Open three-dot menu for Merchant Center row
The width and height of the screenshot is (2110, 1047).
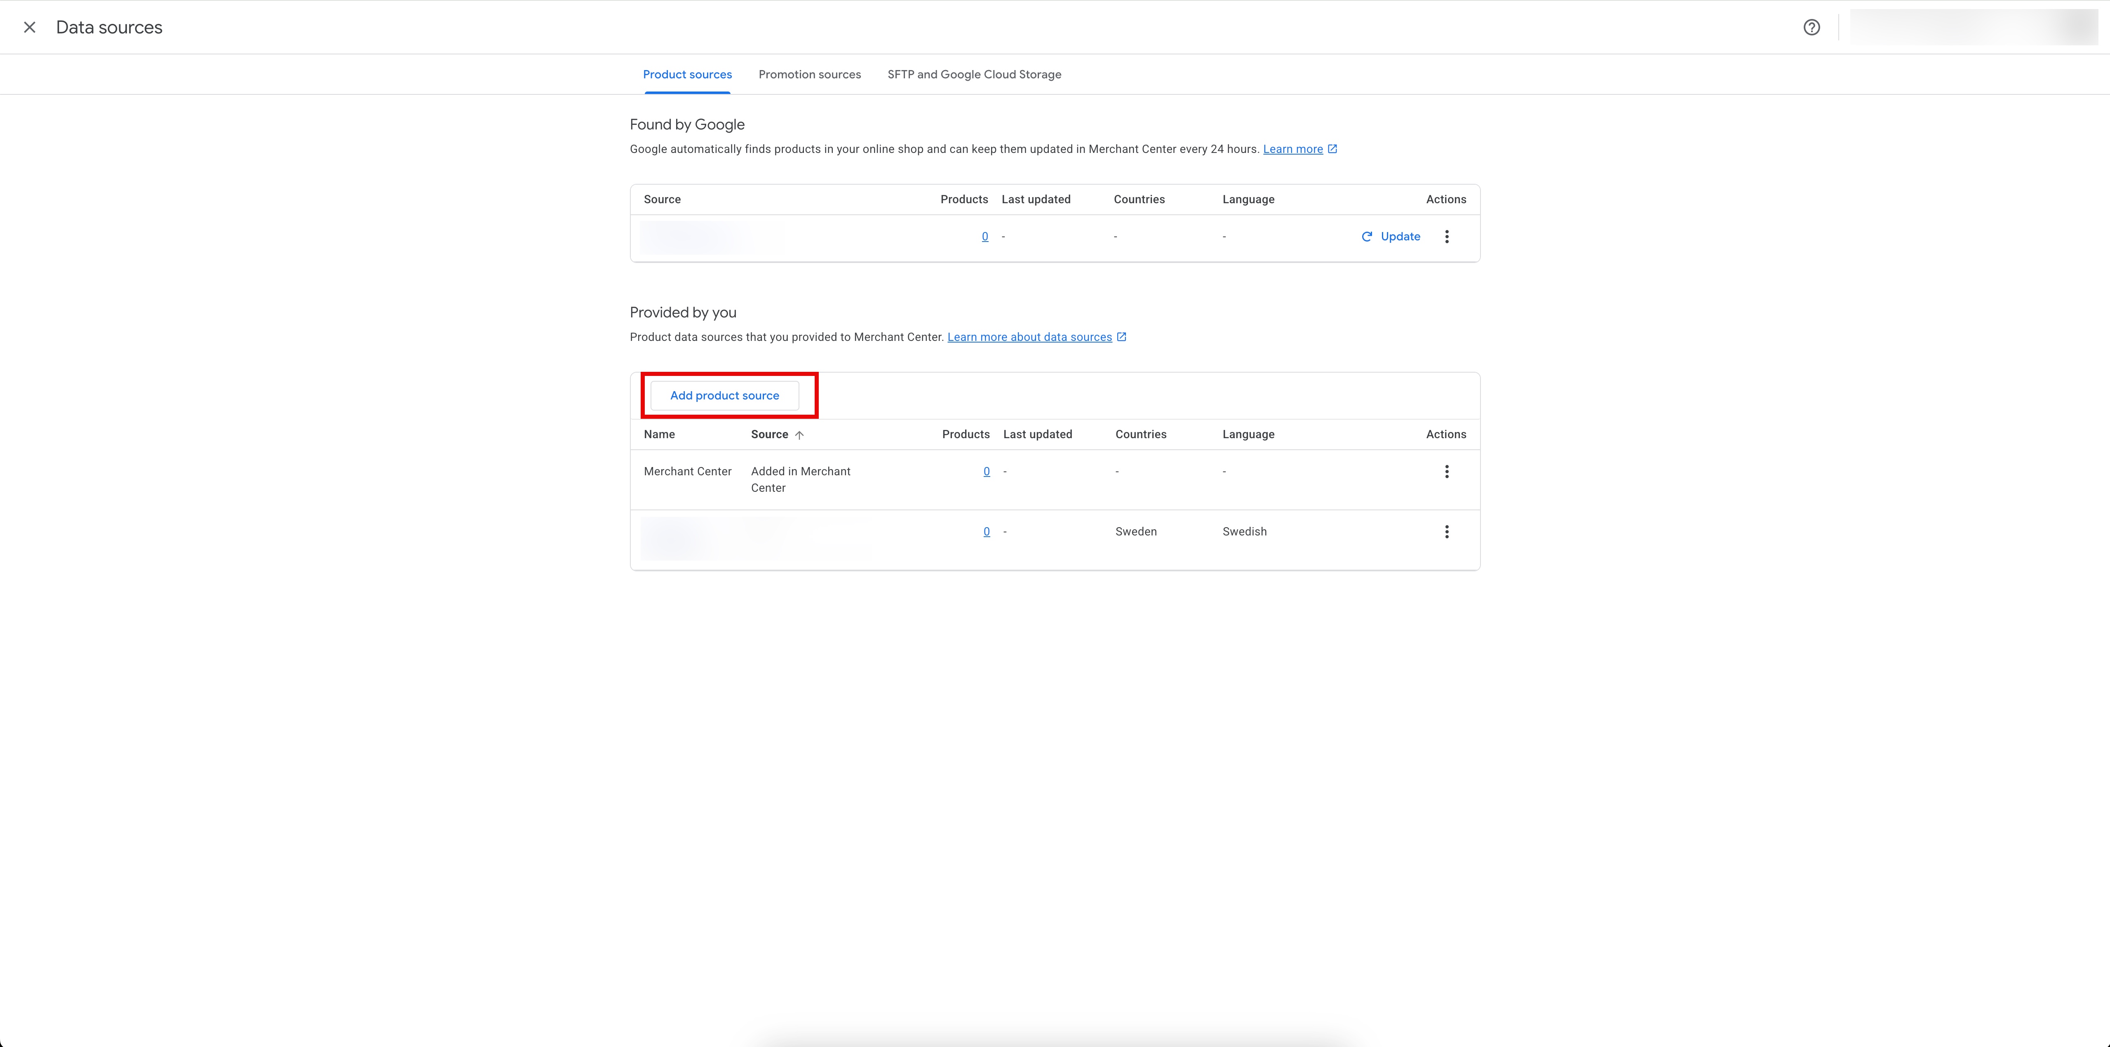point(1447,472)
